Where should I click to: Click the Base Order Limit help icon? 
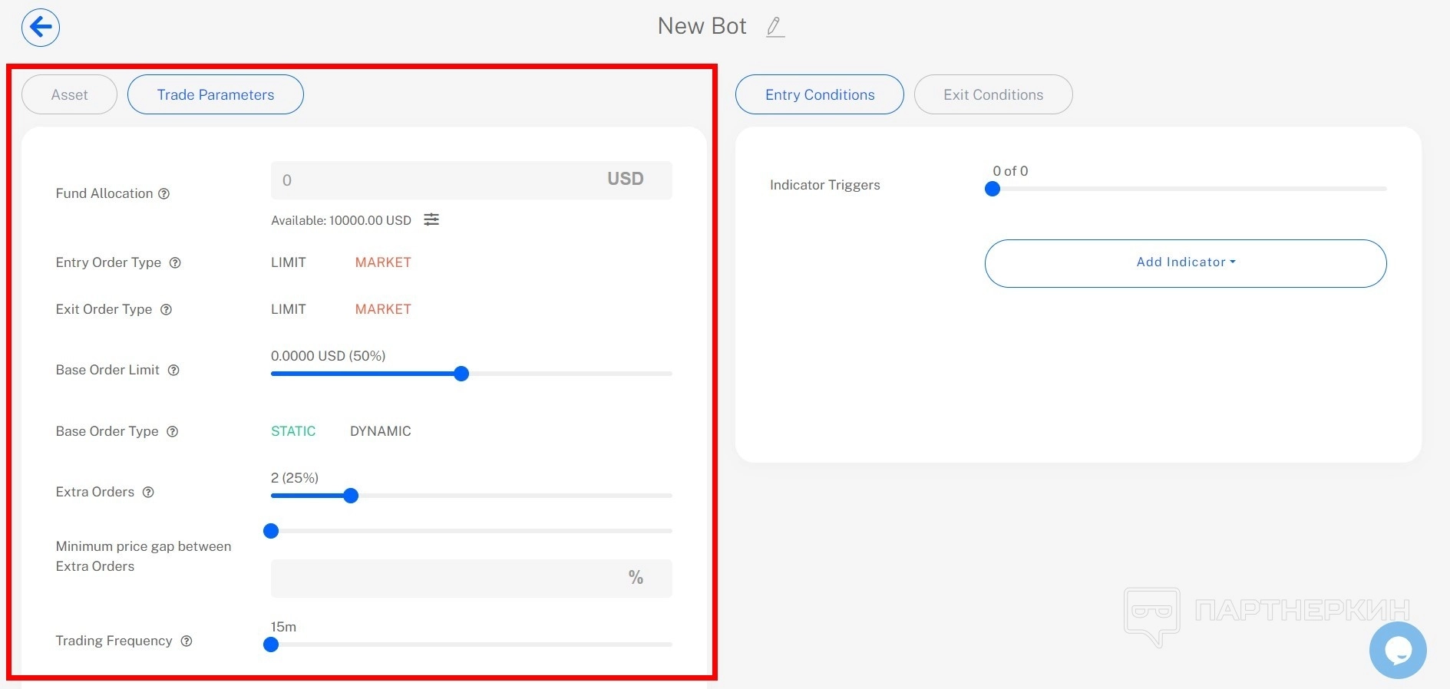click(x=174, y=371)
